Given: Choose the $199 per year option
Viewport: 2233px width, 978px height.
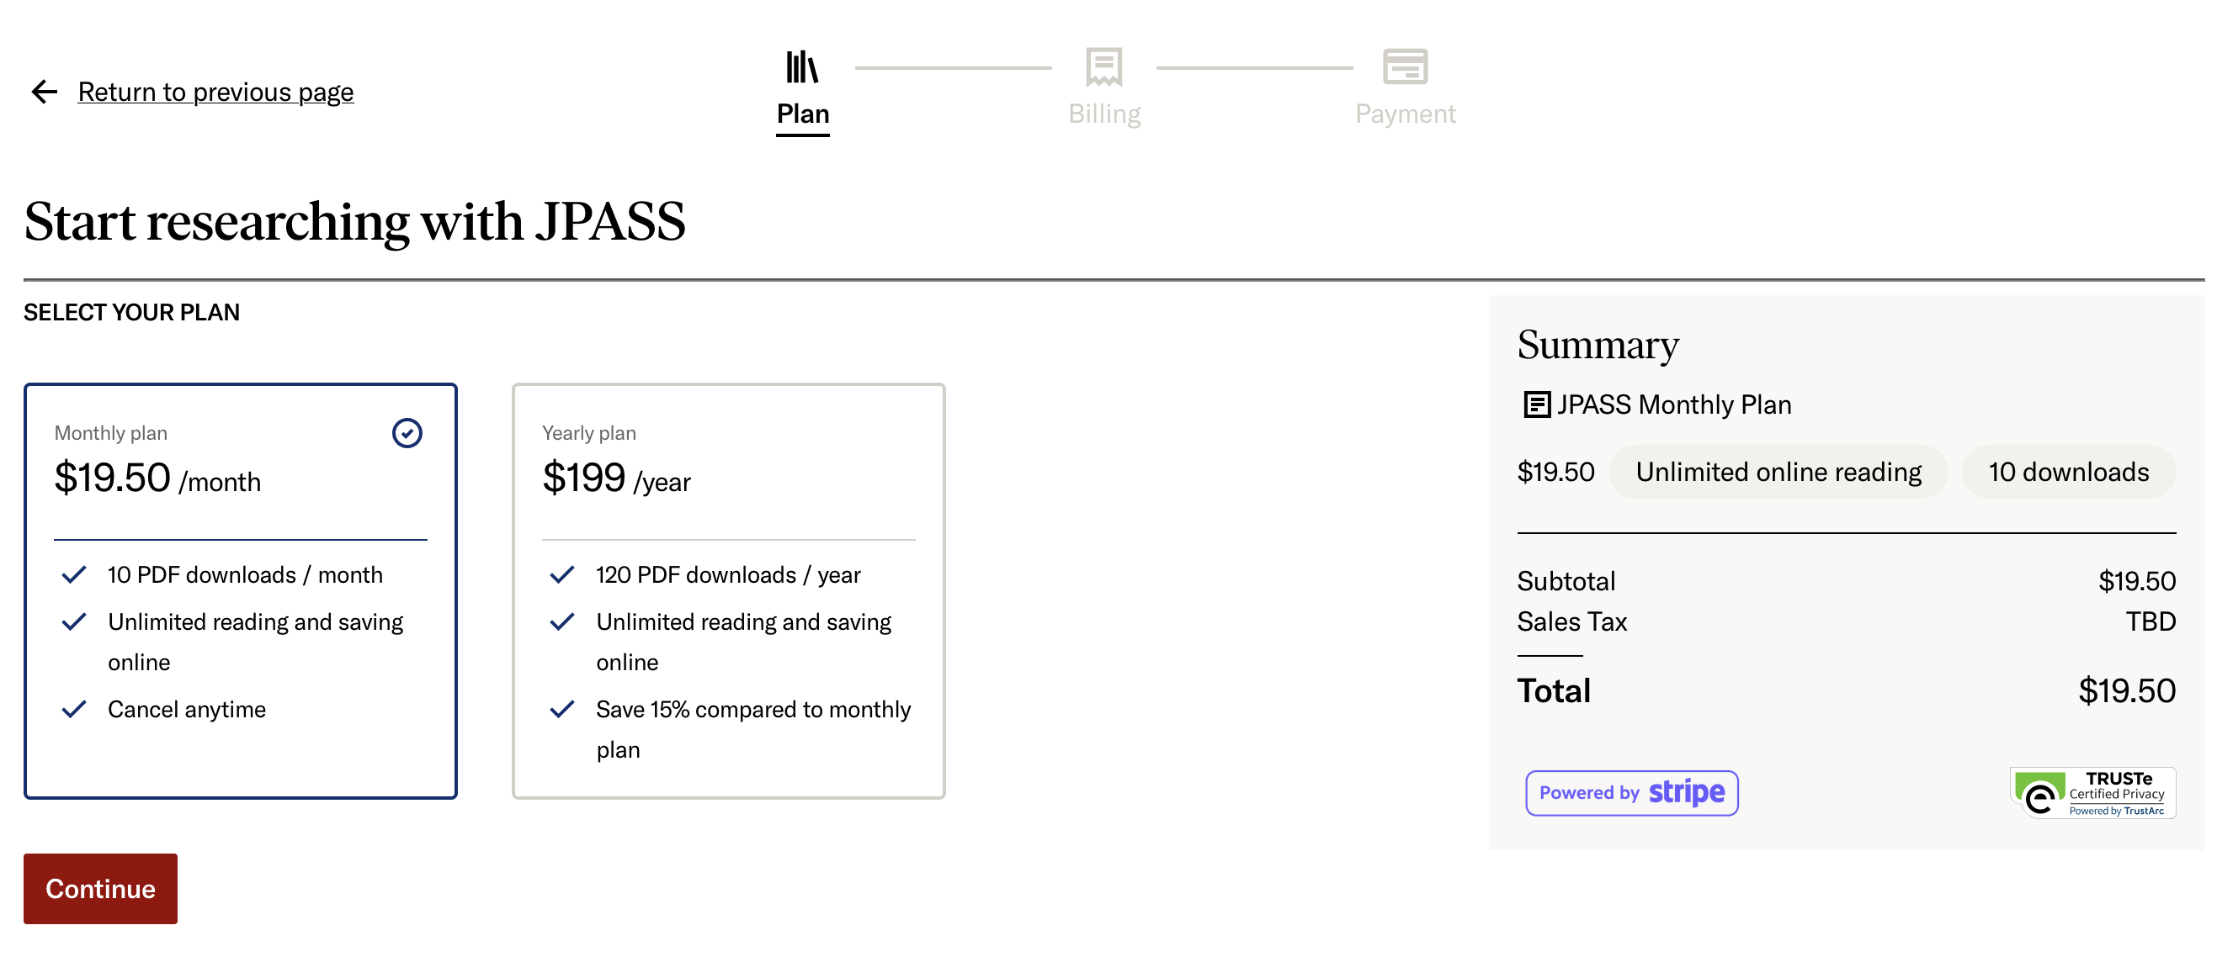Looking at the screenshot, I should click(616, 479).
